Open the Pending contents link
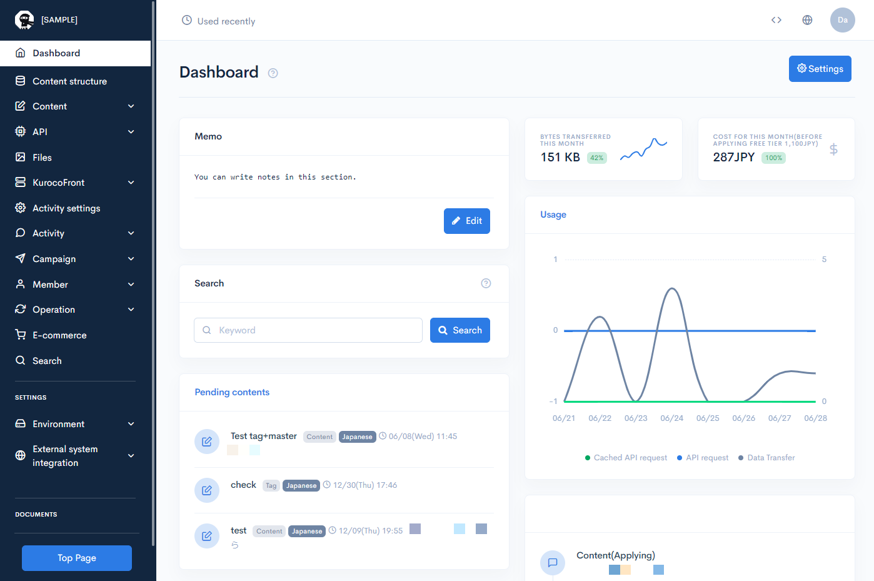Image resolution: width=874 pixels, height=581 pixels. (x=232, y=392)
